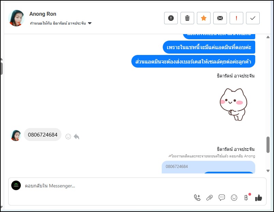The height and width of the screenshot is (212, 274).
Task: Open baht payment request icon
Action: tap(246, 198)
